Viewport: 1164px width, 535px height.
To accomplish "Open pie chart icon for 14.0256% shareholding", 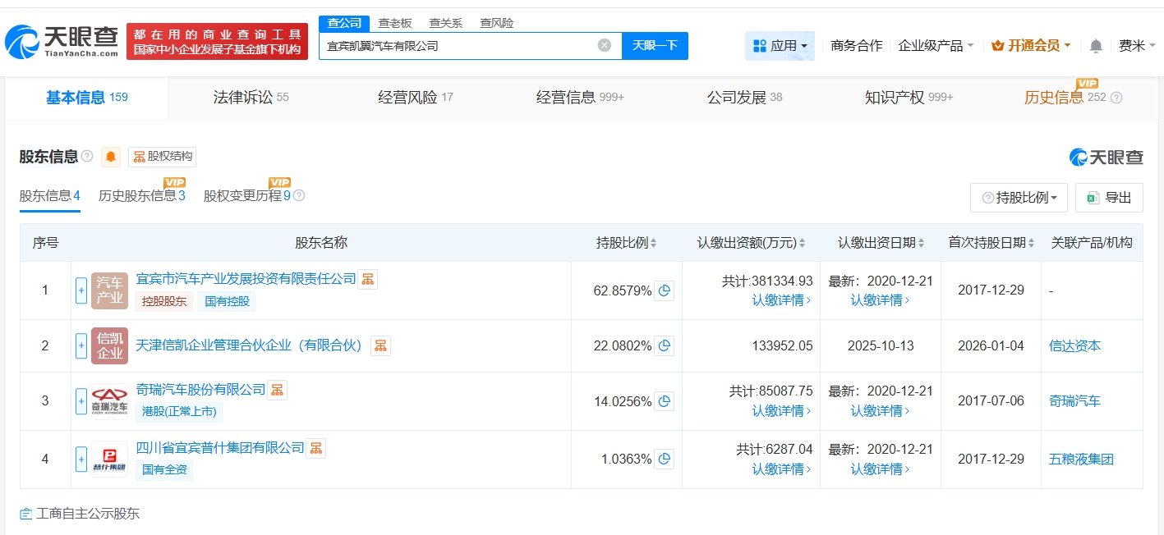I will pyautogui.click(x=665, y=401).
